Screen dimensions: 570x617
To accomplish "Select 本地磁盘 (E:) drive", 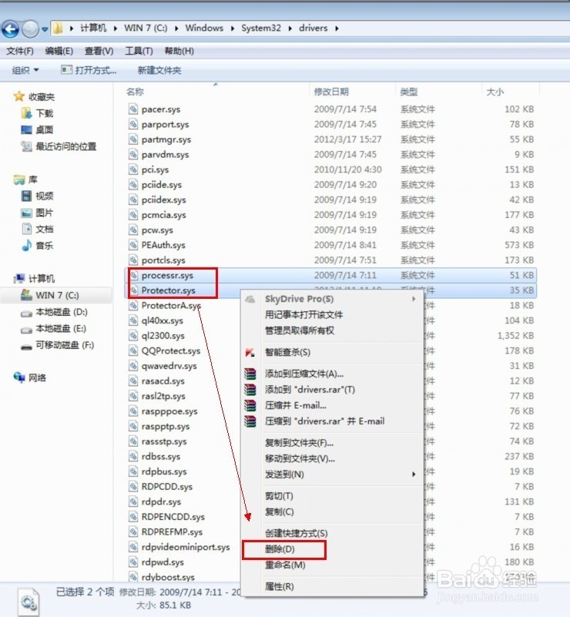I will pos(53,329).
